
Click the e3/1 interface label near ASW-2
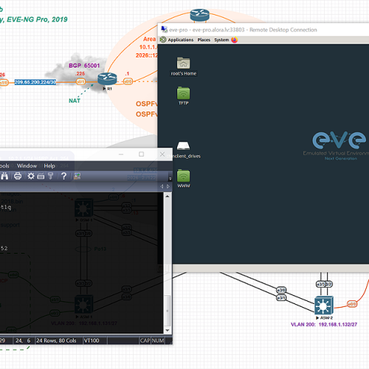[x=281, y=298]
